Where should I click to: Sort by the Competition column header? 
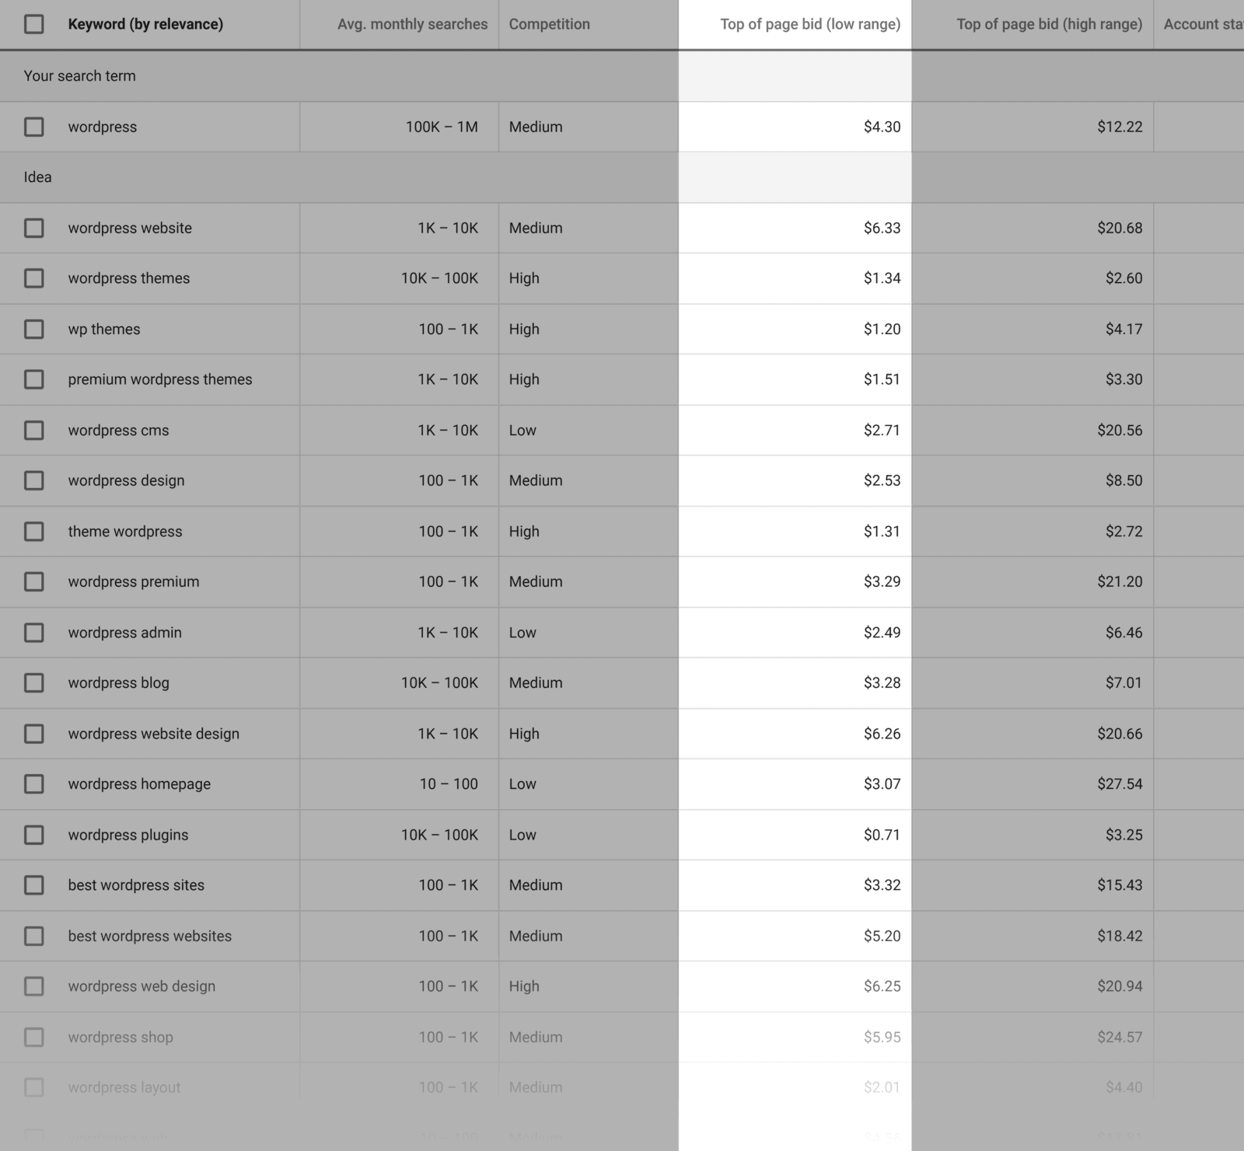(x=550, y=24)
